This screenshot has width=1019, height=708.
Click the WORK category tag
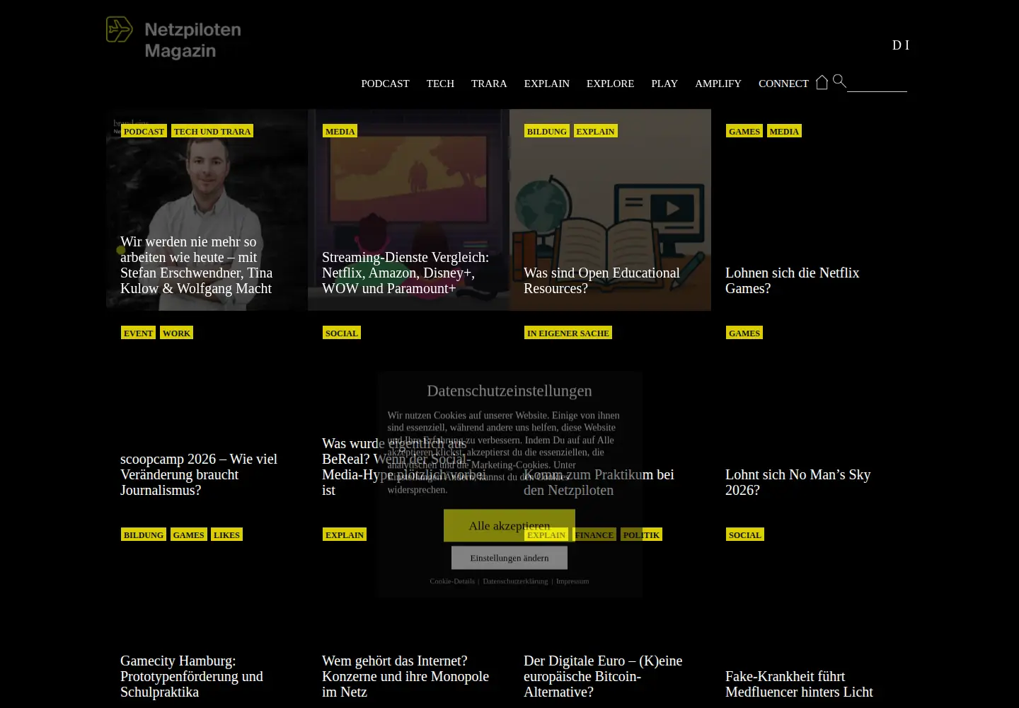176,333
